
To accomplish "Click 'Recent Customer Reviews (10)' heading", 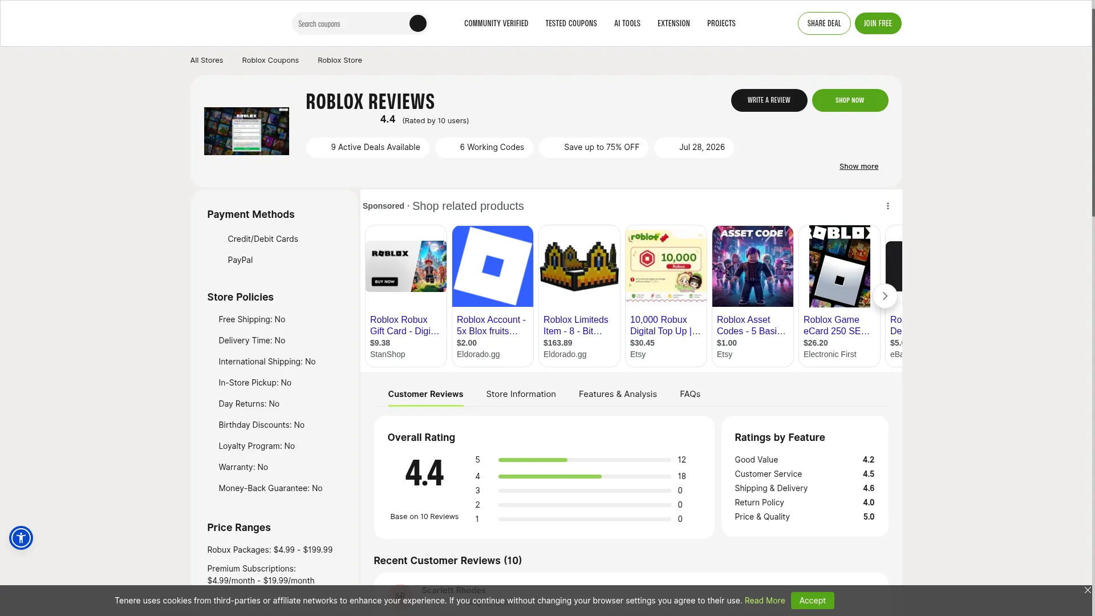I will (448, 561).
